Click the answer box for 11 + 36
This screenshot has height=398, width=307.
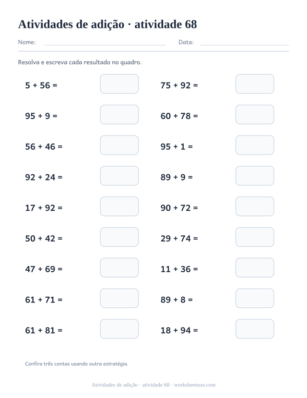255,267
